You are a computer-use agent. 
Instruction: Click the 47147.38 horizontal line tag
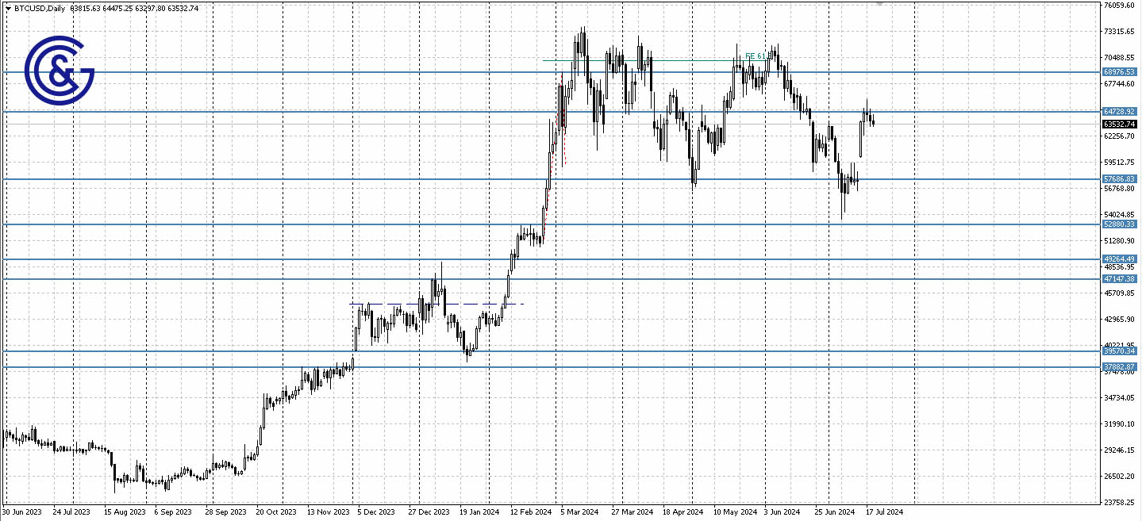pos(1121,278)
